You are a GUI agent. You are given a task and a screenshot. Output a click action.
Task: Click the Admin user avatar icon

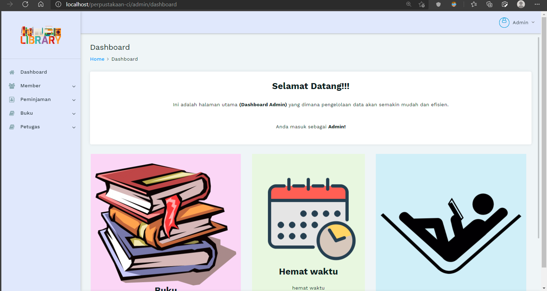point(504,22)
